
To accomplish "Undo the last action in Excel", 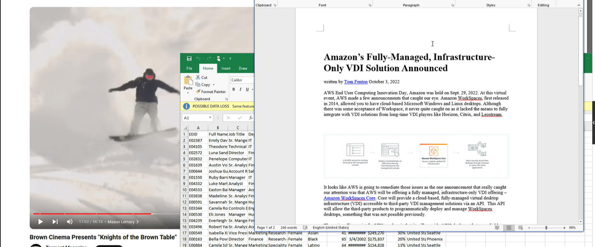I will [x=198, y=58].
